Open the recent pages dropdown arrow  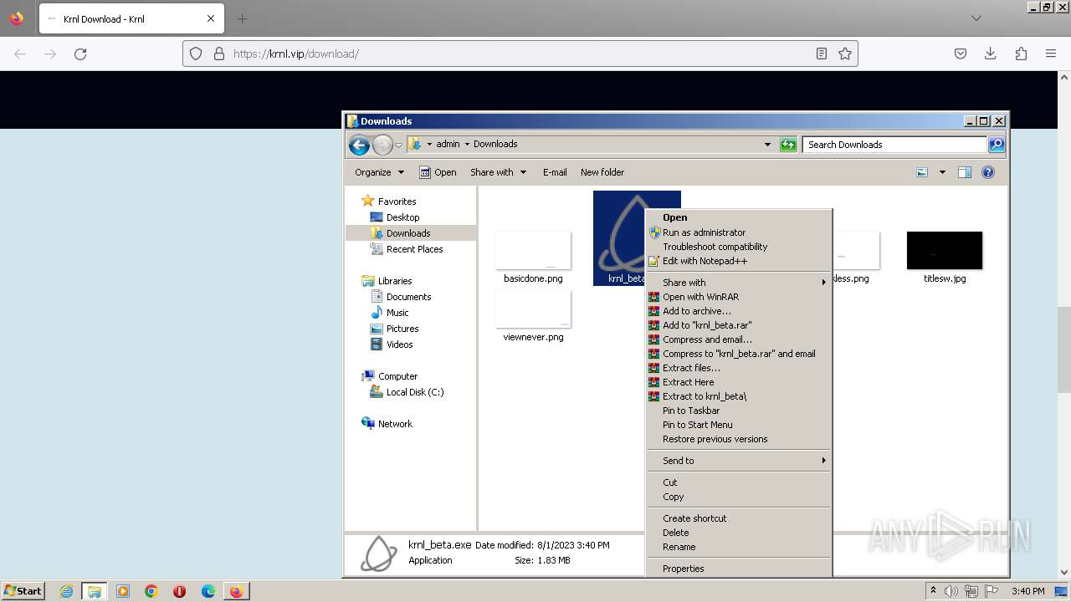click(x=398, y=145)
